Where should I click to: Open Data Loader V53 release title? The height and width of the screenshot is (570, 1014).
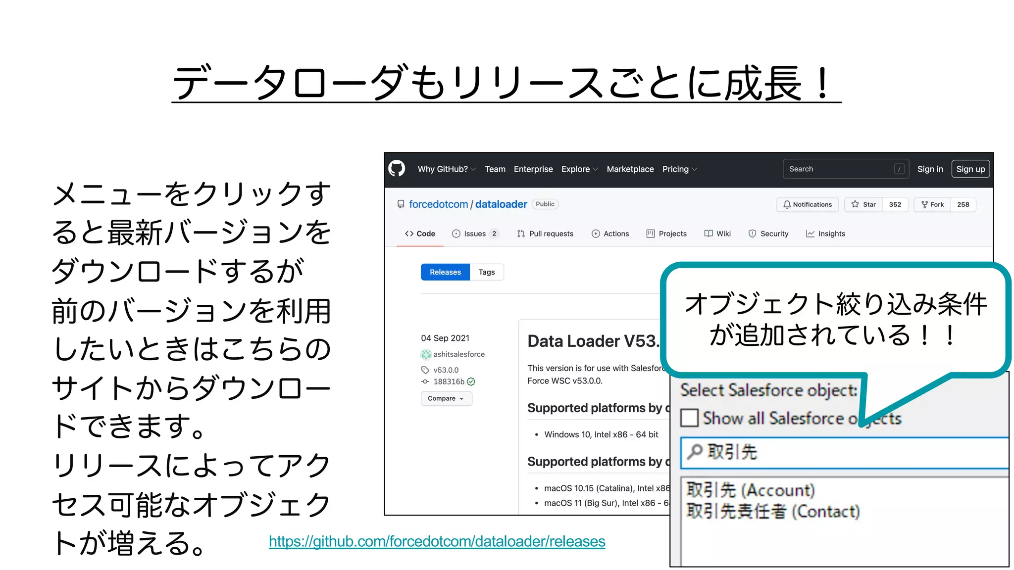[x=593, y=341]
